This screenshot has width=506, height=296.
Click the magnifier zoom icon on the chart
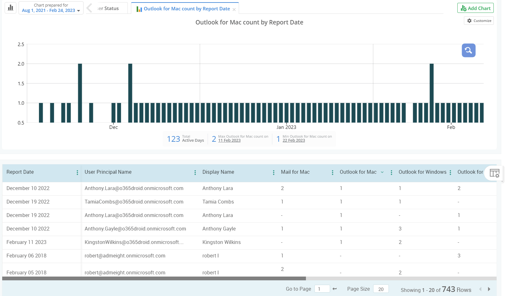468,50
